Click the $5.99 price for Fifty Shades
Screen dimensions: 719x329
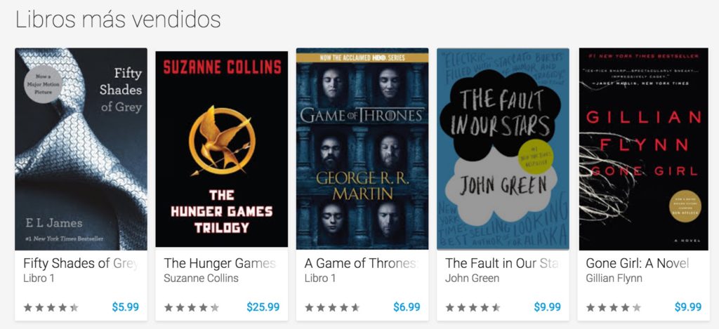125,307
